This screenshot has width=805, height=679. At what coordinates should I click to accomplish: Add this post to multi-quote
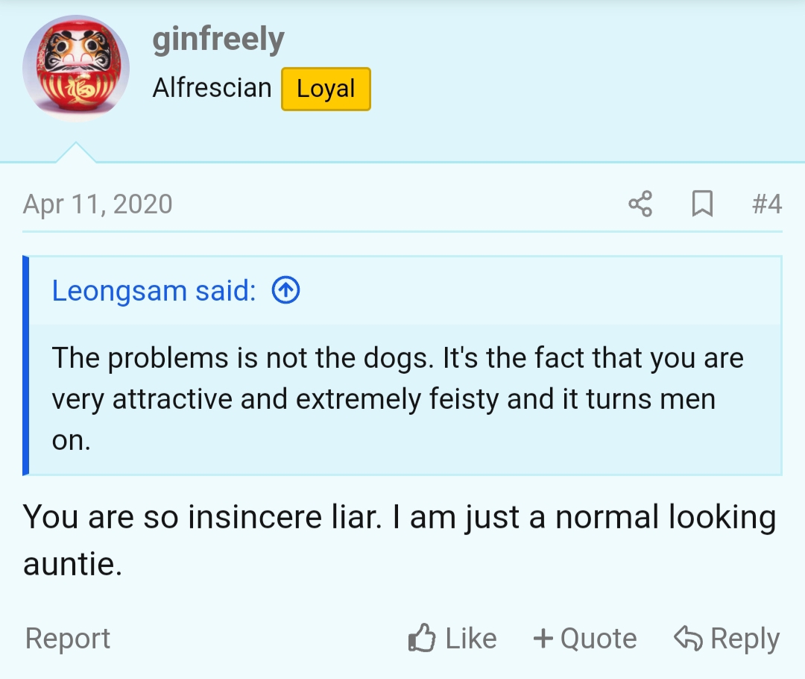coord(585,639)
